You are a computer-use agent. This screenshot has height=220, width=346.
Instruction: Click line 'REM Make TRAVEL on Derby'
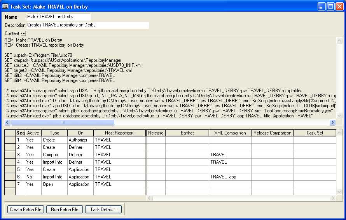[33, 40]
